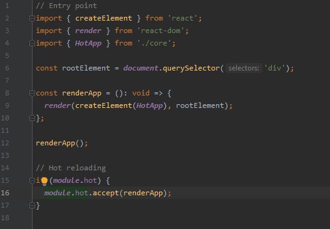
Task: Collapse the renderApp function at line 8
Action: pos(32,94)
